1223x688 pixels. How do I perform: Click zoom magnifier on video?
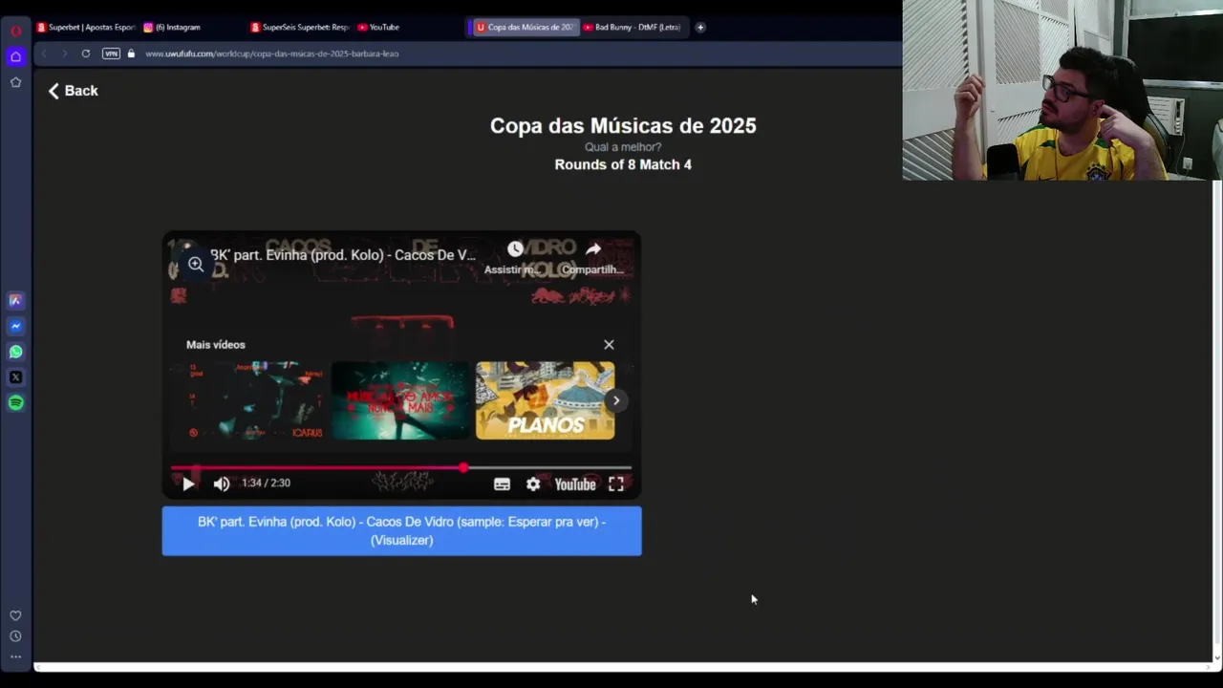click(x=195, y=265)
